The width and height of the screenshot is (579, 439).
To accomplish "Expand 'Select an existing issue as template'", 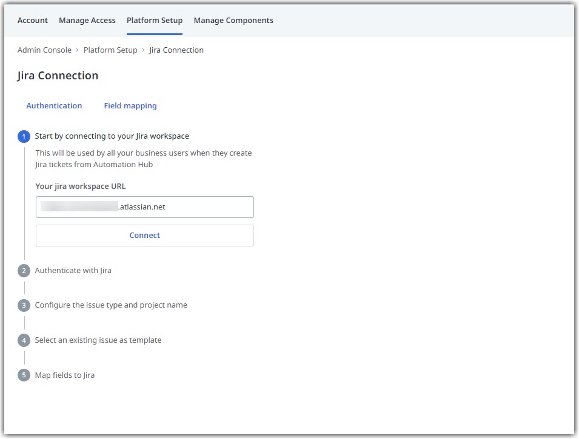I will (98, 340).
